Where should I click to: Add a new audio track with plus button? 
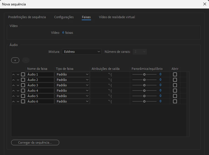(15, 60)
